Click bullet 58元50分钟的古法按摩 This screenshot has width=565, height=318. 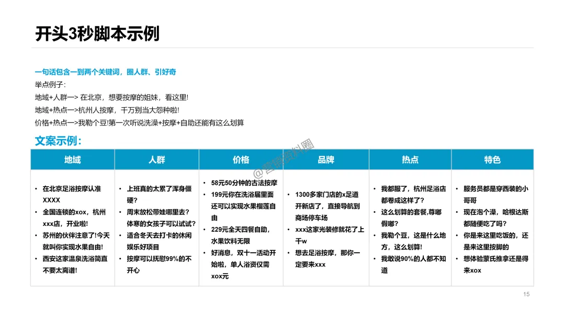pyautogui.click(x=244, y=183)
